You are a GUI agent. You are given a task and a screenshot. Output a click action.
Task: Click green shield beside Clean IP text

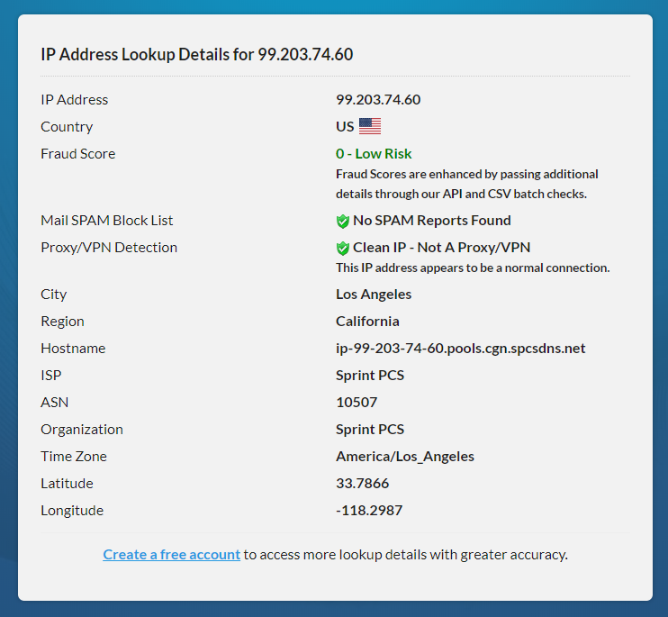342,248
